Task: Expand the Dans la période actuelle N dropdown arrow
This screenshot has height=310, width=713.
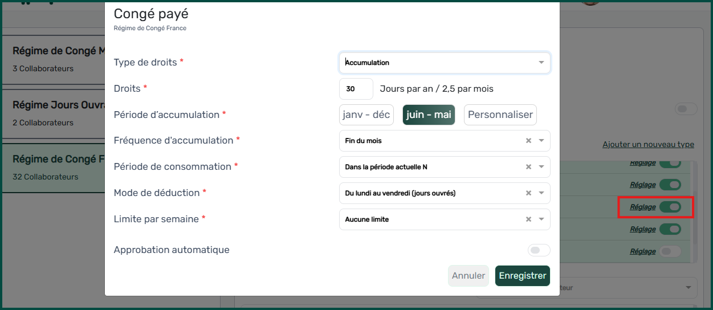Action: pyautogui.click(x=541, y=167)
